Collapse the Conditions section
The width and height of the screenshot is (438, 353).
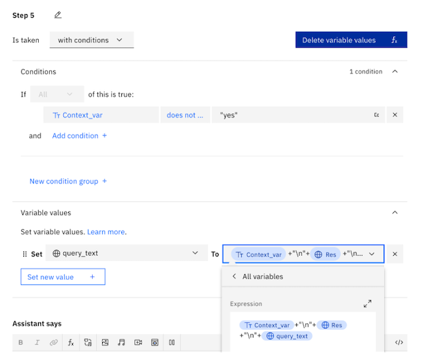(395, 71)
